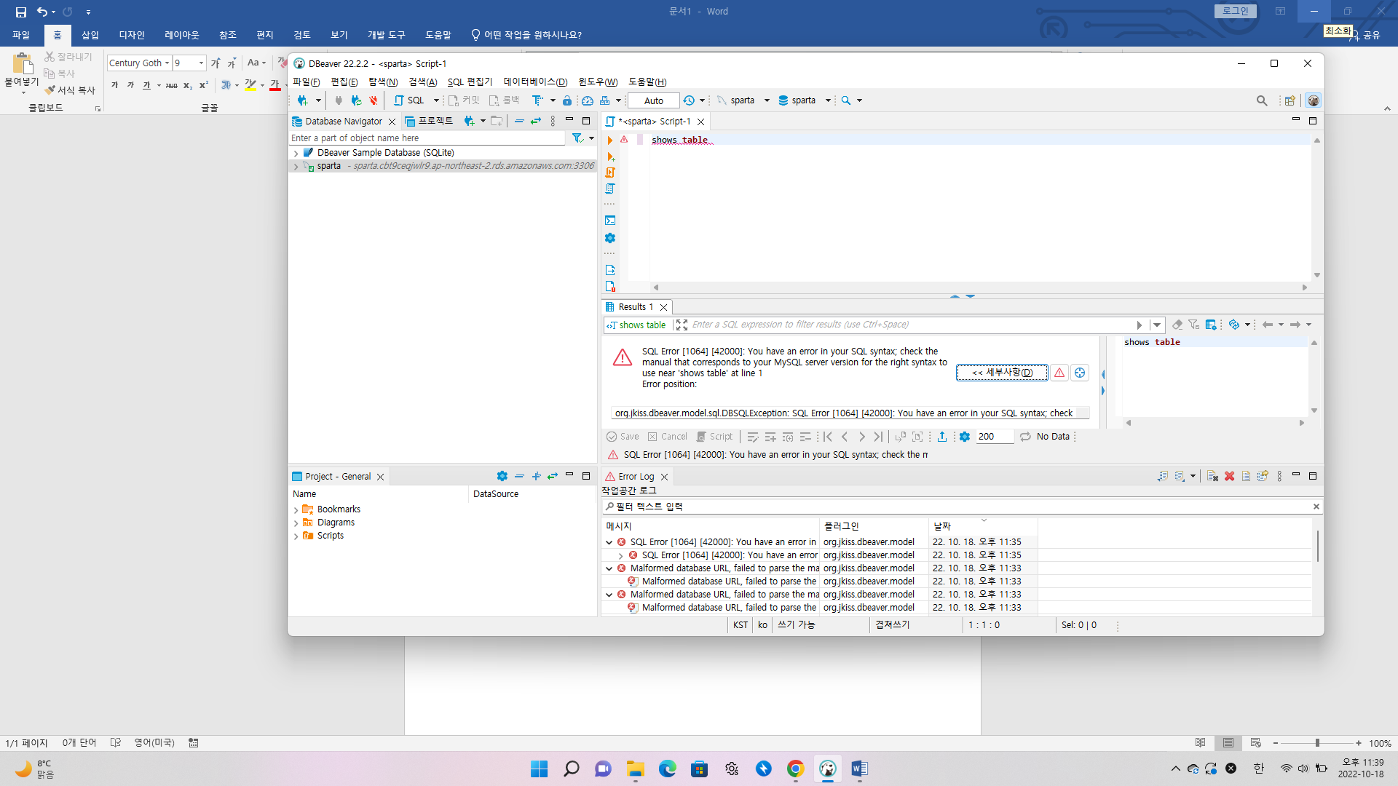Viewport: 1398px width, 786px height.
Task: Click the red warning icon beside 세부사항 button
Action: pos(1059,373)
